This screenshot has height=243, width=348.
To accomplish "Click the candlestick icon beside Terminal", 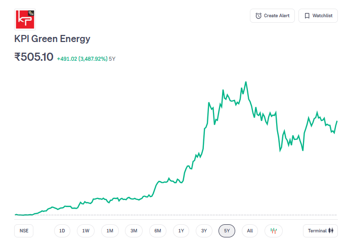I will (331, 231).
